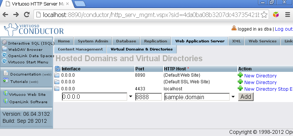Open the Web Services tab
293x136 pixels.
262,41
